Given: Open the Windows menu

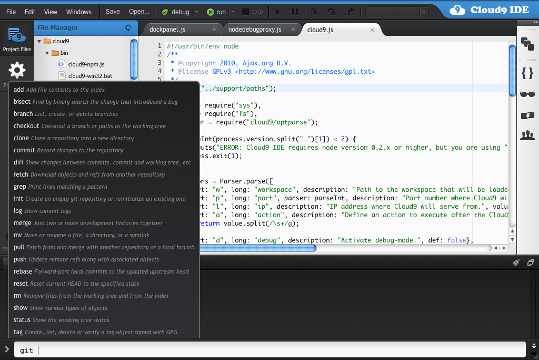Looking at the screenshot, I should click(x=78, y=11).
